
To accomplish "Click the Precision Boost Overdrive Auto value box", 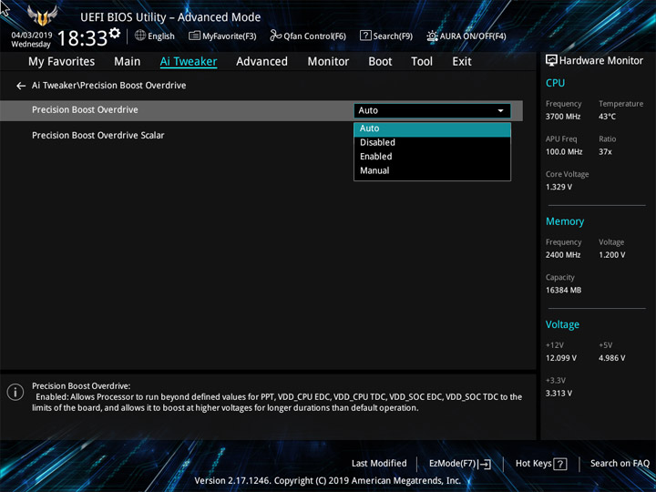I will point(432,111).
